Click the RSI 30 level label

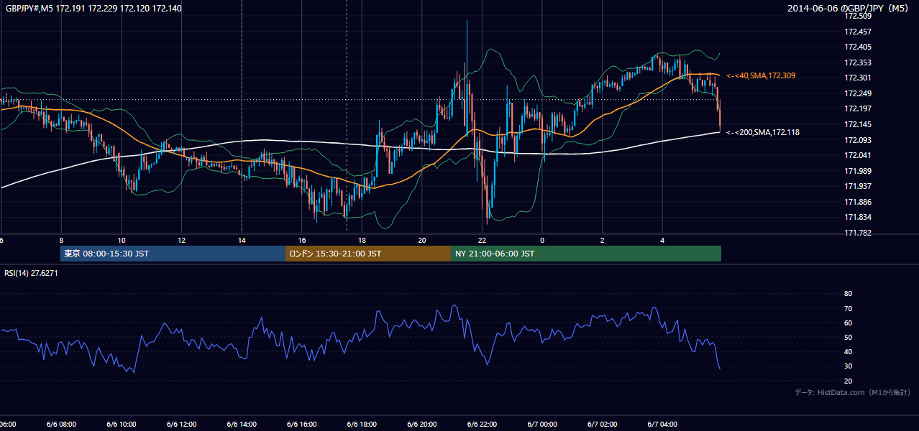click(848, 366)
